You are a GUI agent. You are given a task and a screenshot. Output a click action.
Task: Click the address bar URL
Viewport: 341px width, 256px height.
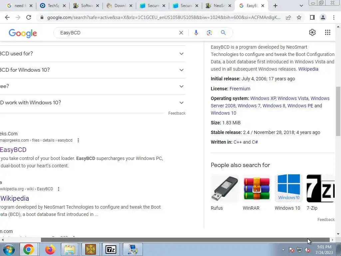click(164, 17)
